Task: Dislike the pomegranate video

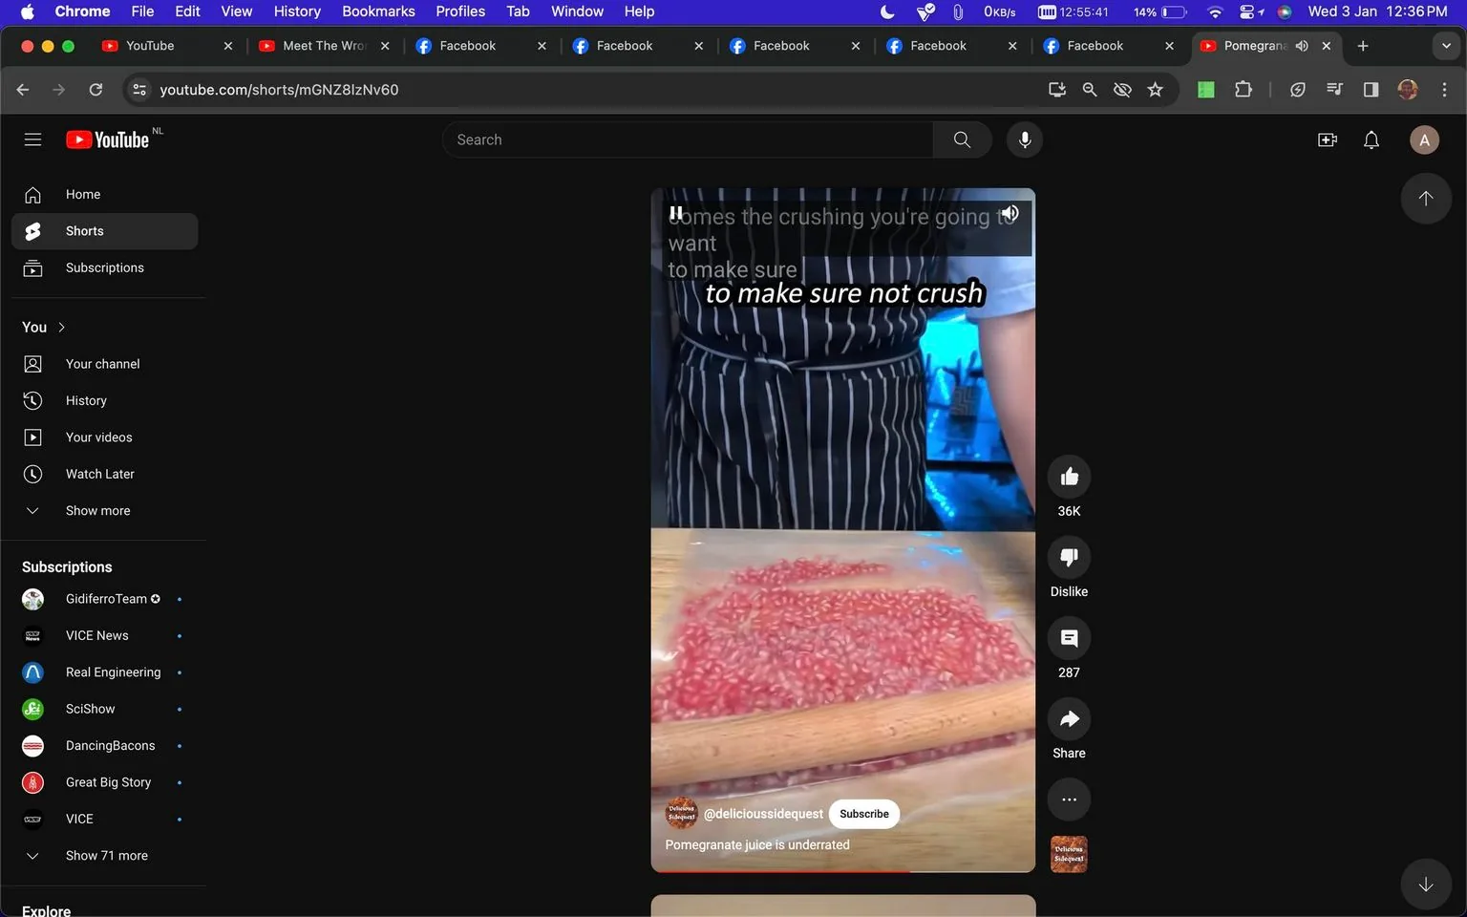Action: 1068,557
